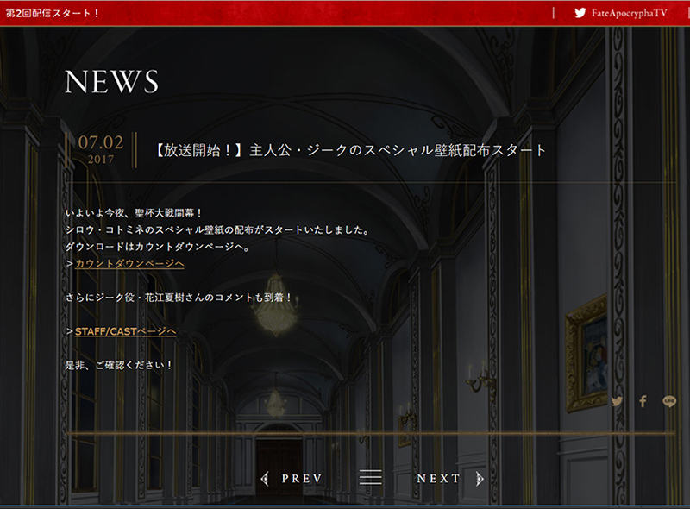Screen dimensions: 690x509
Task: Open news list via three-line icon
Action: 371,478
